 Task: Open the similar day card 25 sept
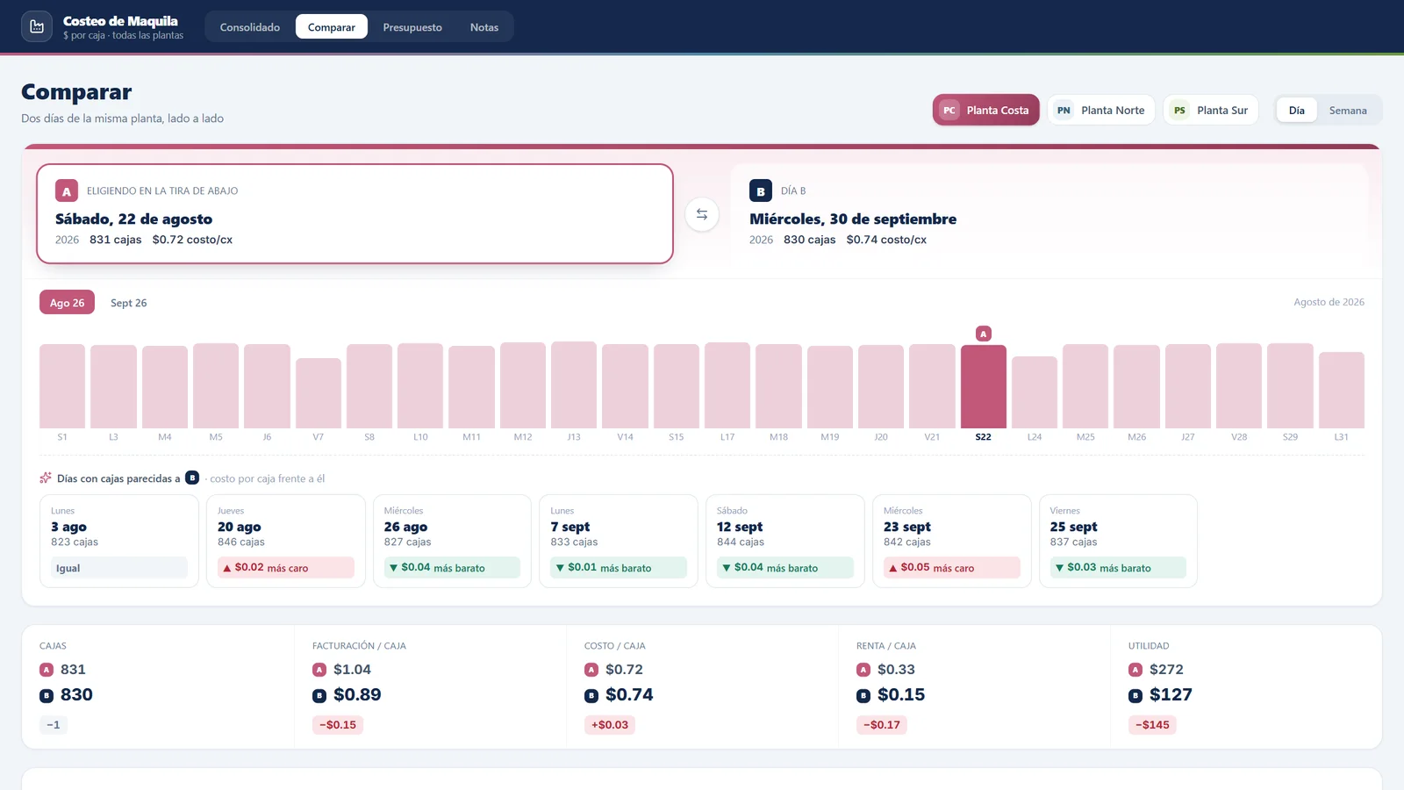click(x=1118, y=541)
